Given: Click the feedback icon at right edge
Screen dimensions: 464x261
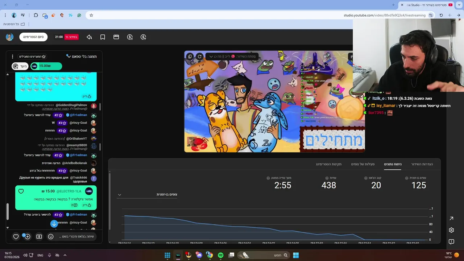Looking at the screenshot, I should (x=451, y=241).
